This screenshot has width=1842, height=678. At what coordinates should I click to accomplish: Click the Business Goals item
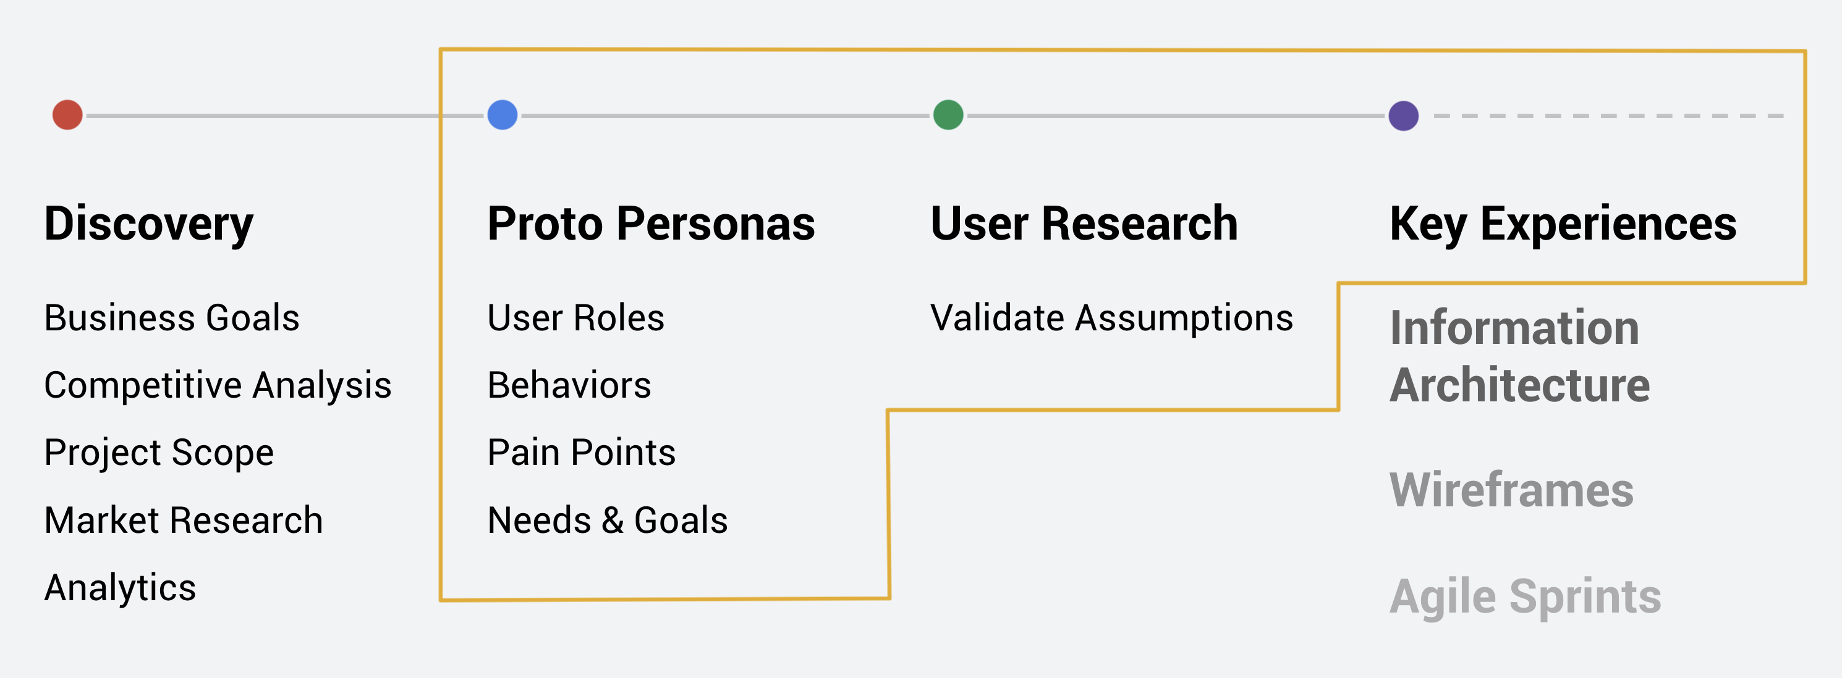[172, 318]
